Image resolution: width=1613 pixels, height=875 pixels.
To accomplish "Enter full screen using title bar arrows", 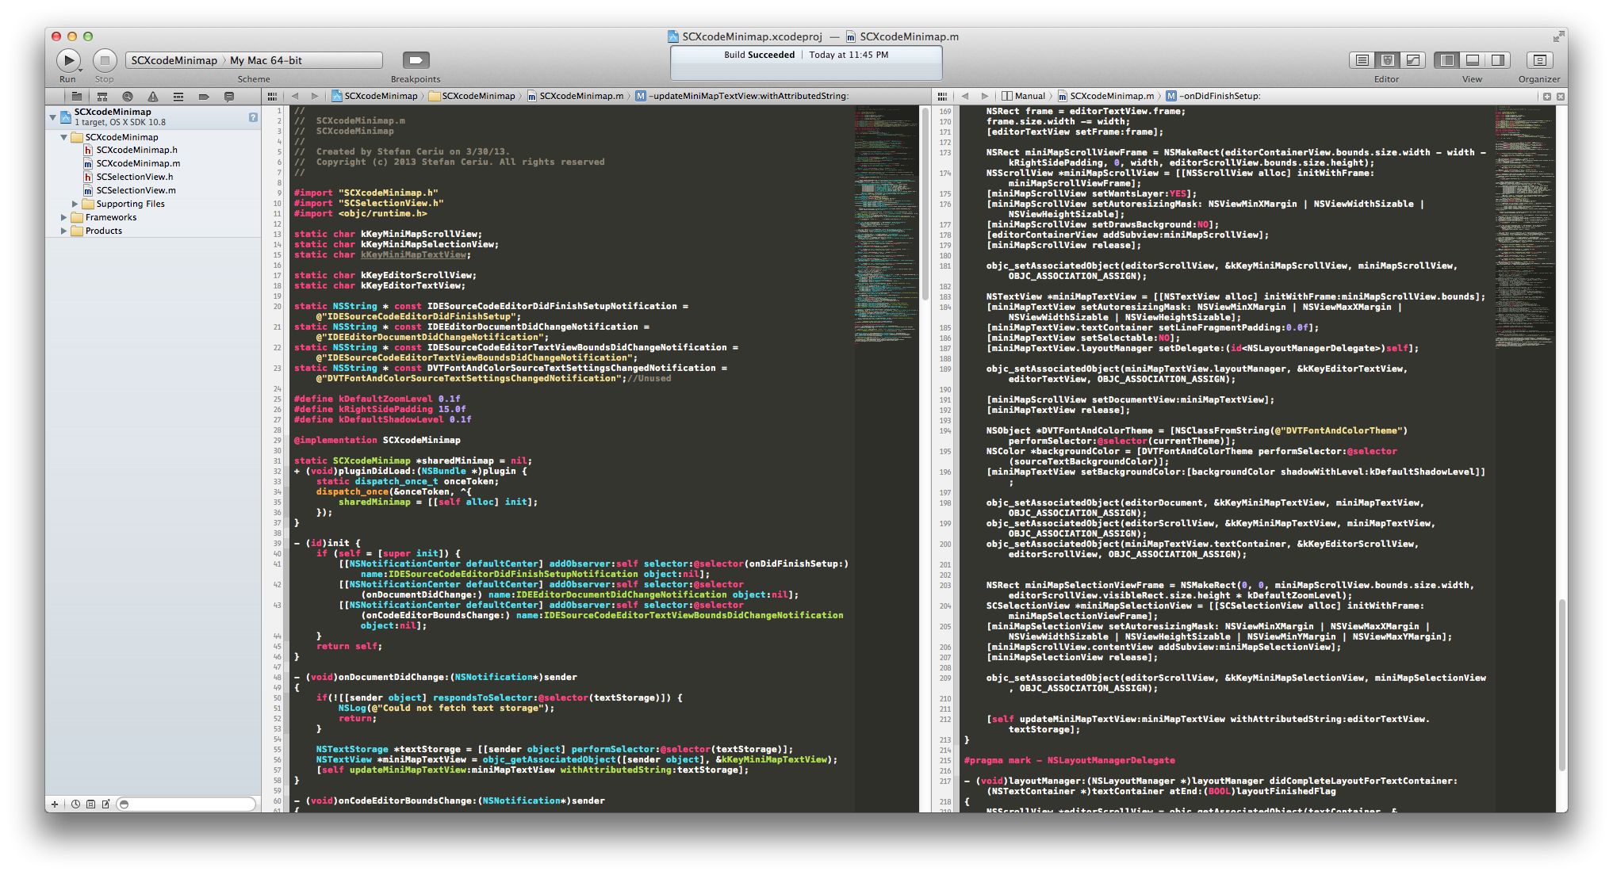I will click(x=1558, y=36).
